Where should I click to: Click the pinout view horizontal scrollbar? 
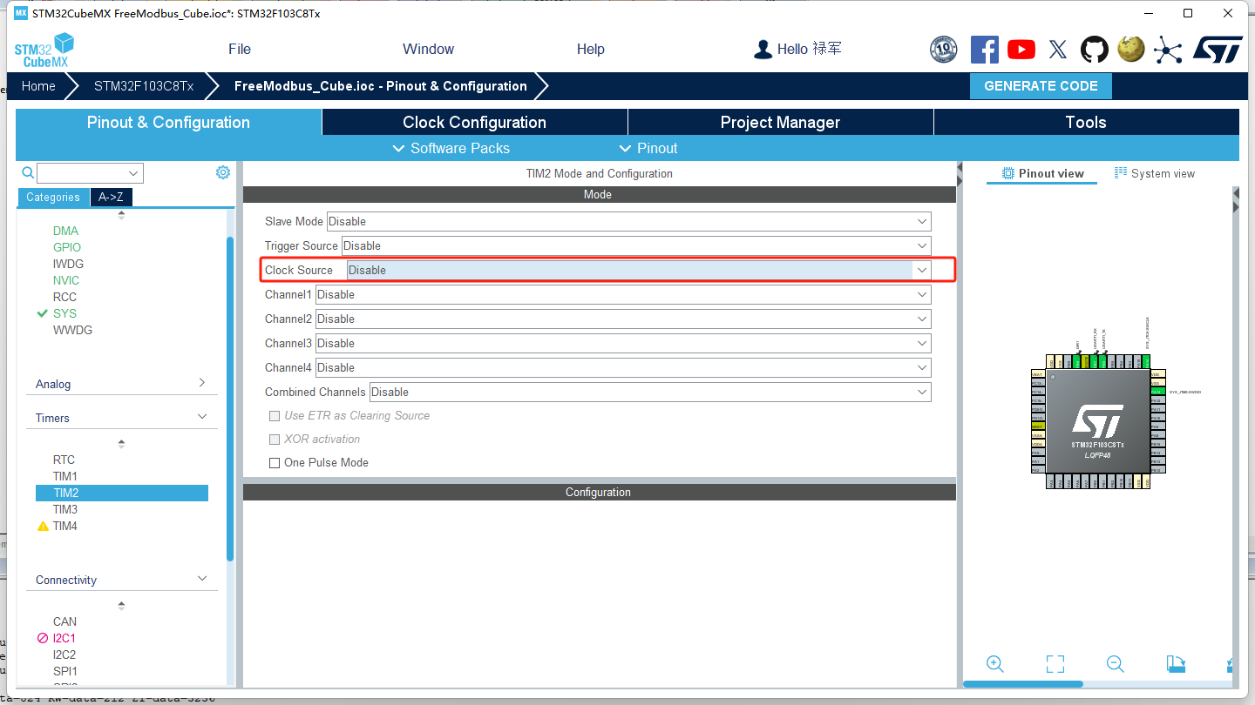(1023, 684)
